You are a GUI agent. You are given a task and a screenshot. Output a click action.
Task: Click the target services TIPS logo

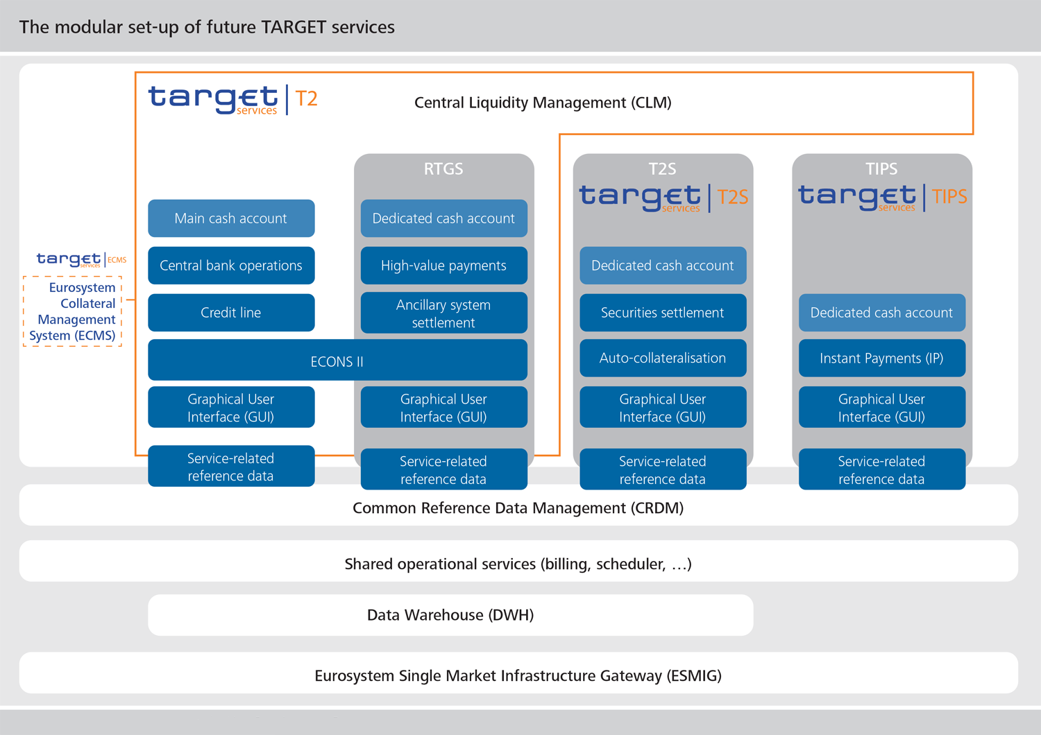click(x=881, y=198)
